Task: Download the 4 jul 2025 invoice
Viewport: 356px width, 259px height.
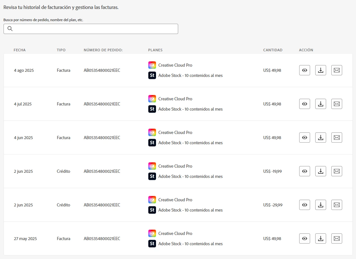Action: click(321, 104)
